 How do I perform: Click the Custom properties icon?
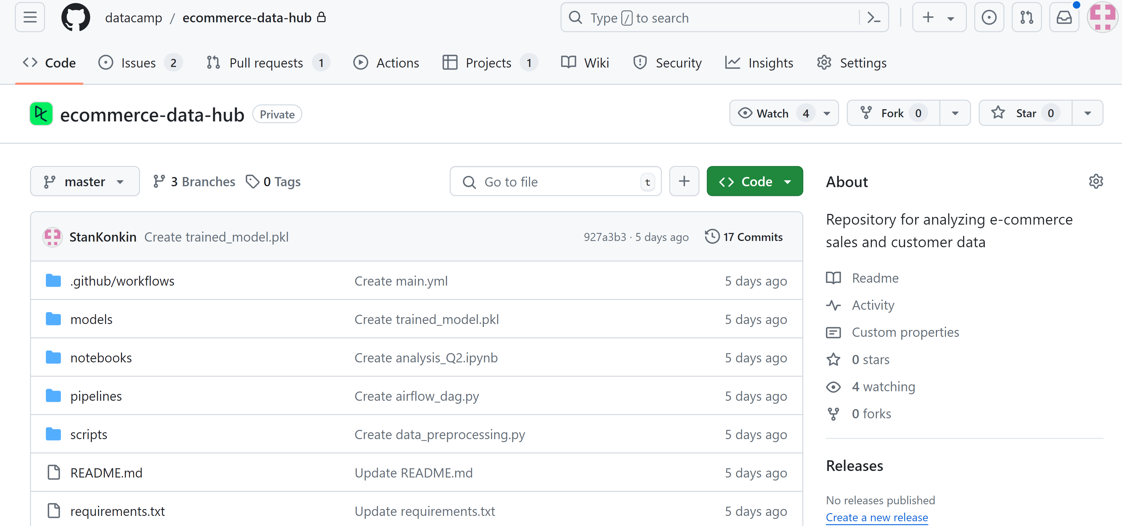pyautogui.click(x=833, y=332)
